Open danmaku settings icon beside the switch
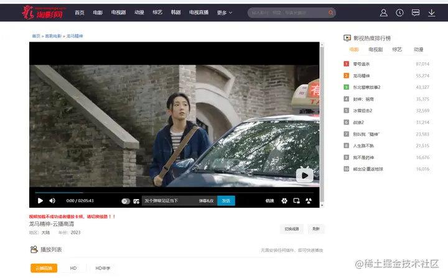 [136, 201]
